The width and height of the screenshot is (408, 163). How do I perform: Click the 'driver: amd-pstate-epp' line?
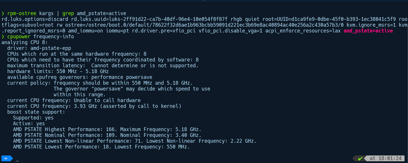39,48
